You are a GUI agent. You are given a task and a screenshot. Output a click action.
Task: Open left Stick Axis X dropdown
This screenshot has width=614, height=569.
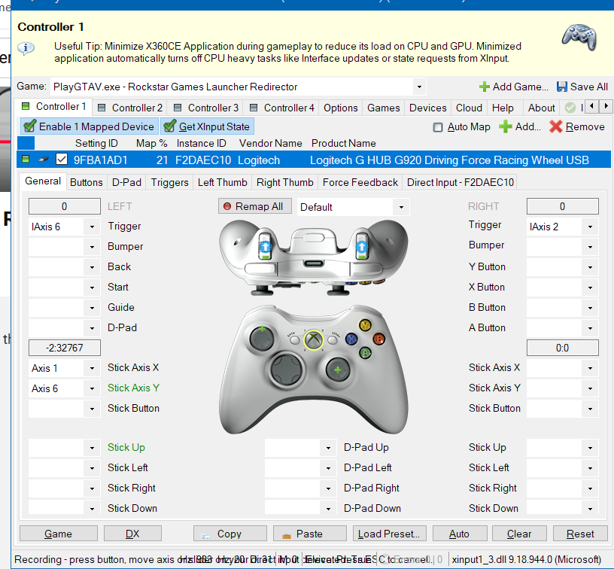(x=92, y=368)
